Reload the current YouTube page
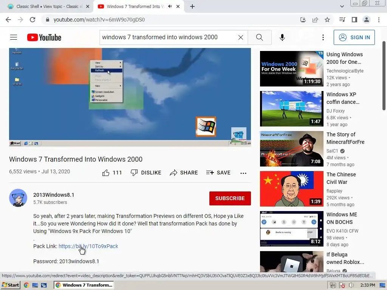The width and height of the screenshot is (387, 290). (33, 20)
